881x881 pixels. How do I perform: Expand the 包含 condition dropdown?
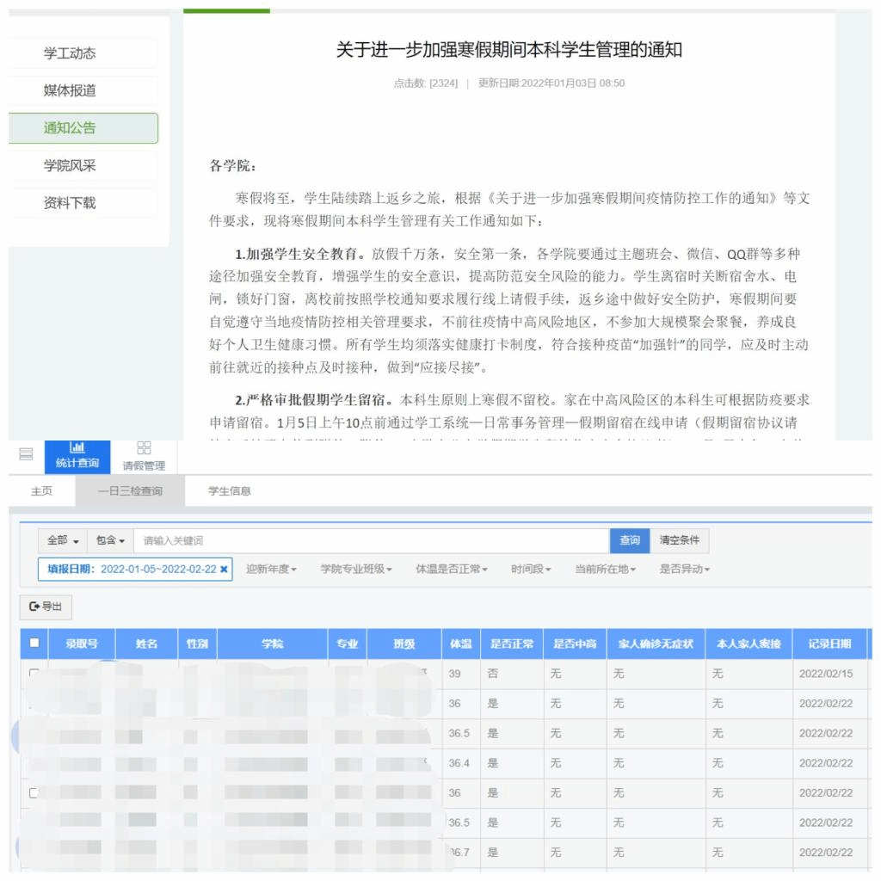(x=110, y=540)
